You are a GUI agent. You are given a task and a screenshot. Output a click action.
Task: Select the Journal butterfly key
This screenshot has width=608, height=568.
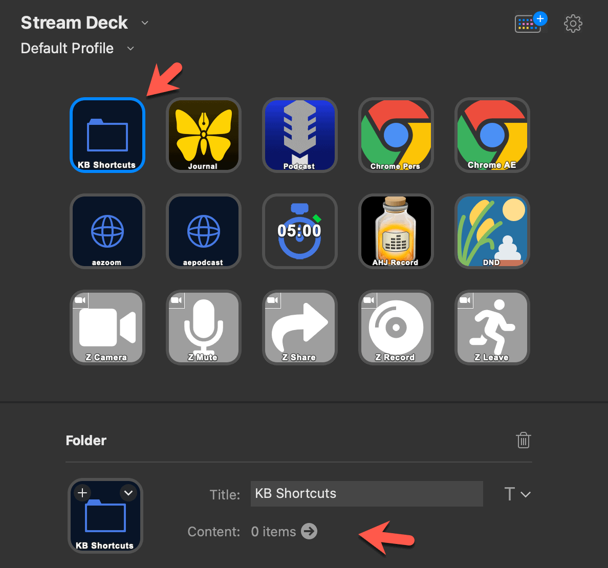tap(204, 135)
